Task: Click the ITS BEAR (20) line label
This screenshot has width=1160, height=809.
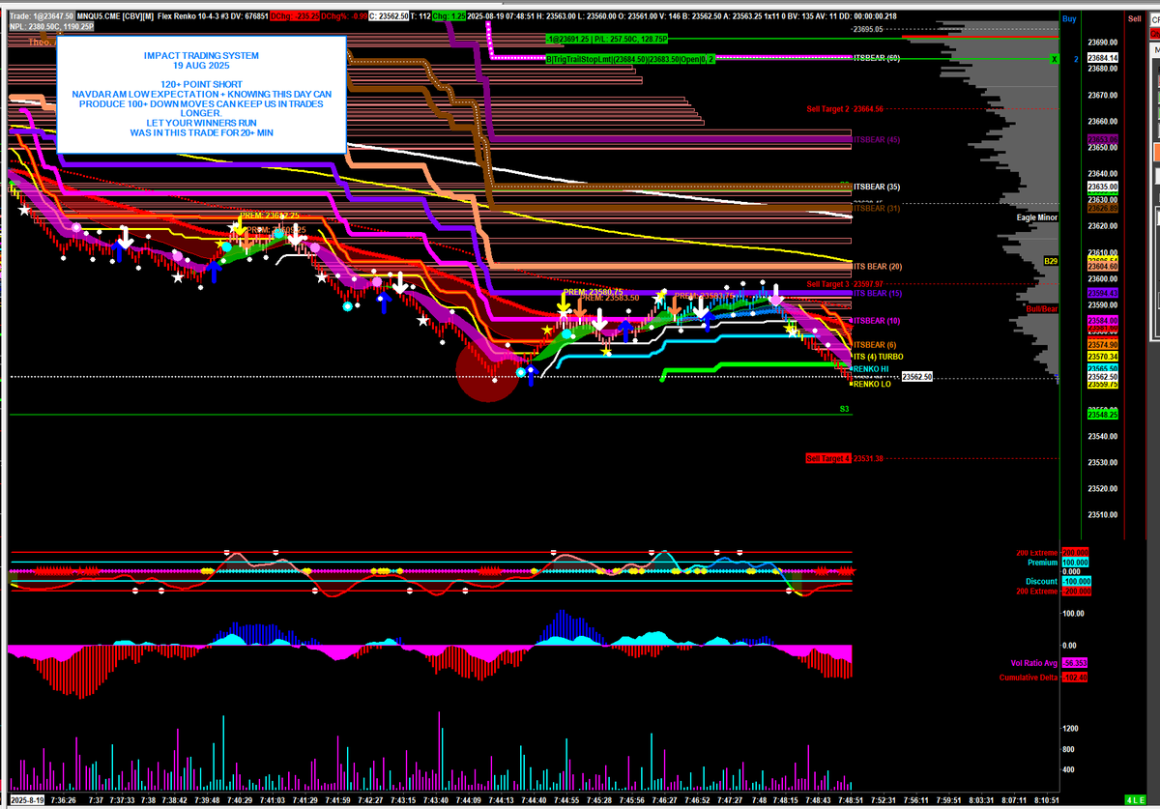Action: coord(878,266)
